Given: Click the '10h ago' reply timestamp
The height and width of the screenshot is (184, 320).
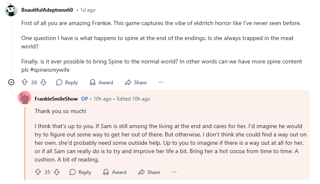Looking at the screenshot, I should 102,99.
